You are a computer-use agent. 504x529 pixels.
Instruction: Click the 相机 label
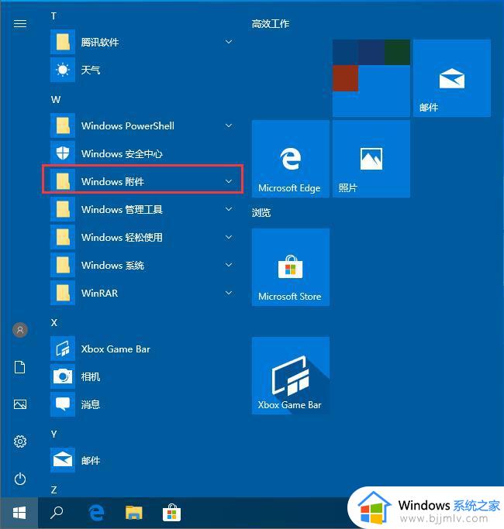[91, 376]
